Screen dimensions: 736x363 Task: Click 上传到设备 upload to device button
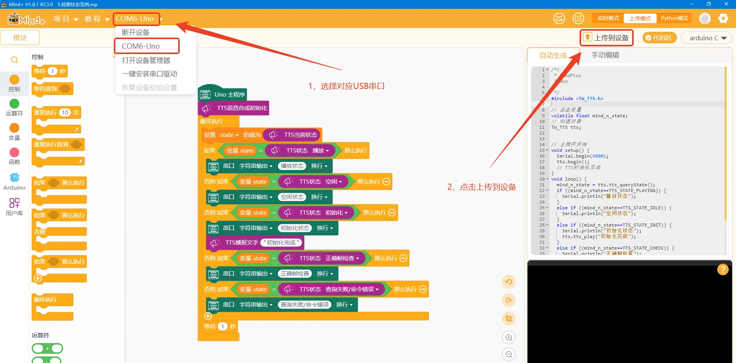click(x=606, y=38)
